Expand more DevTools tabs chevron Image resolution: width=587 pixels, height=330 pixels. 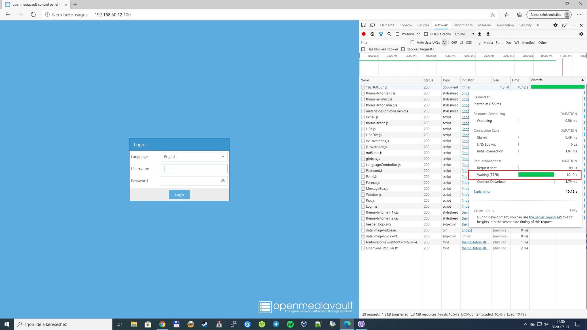pyautogui.click(x=538, y=25)
